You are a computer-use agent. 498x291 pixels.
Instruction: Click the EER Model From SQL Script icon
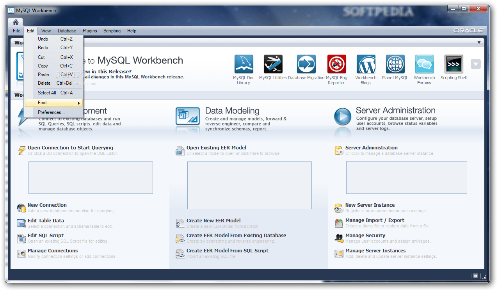(x=180, y=254)
